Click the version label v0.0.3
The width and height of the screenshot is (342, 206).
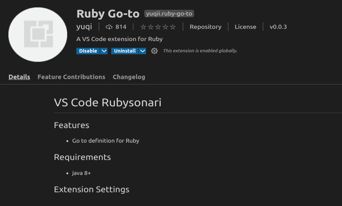pos(278,27)
